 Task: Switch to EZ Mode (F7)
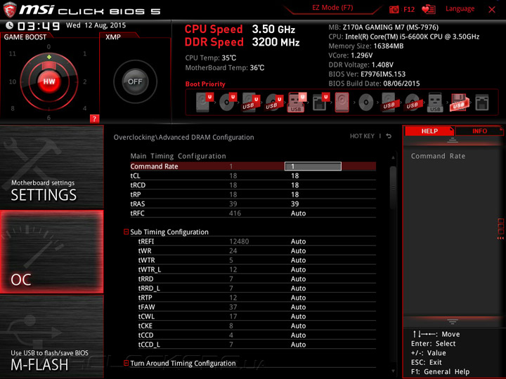(x=332, y=8)
